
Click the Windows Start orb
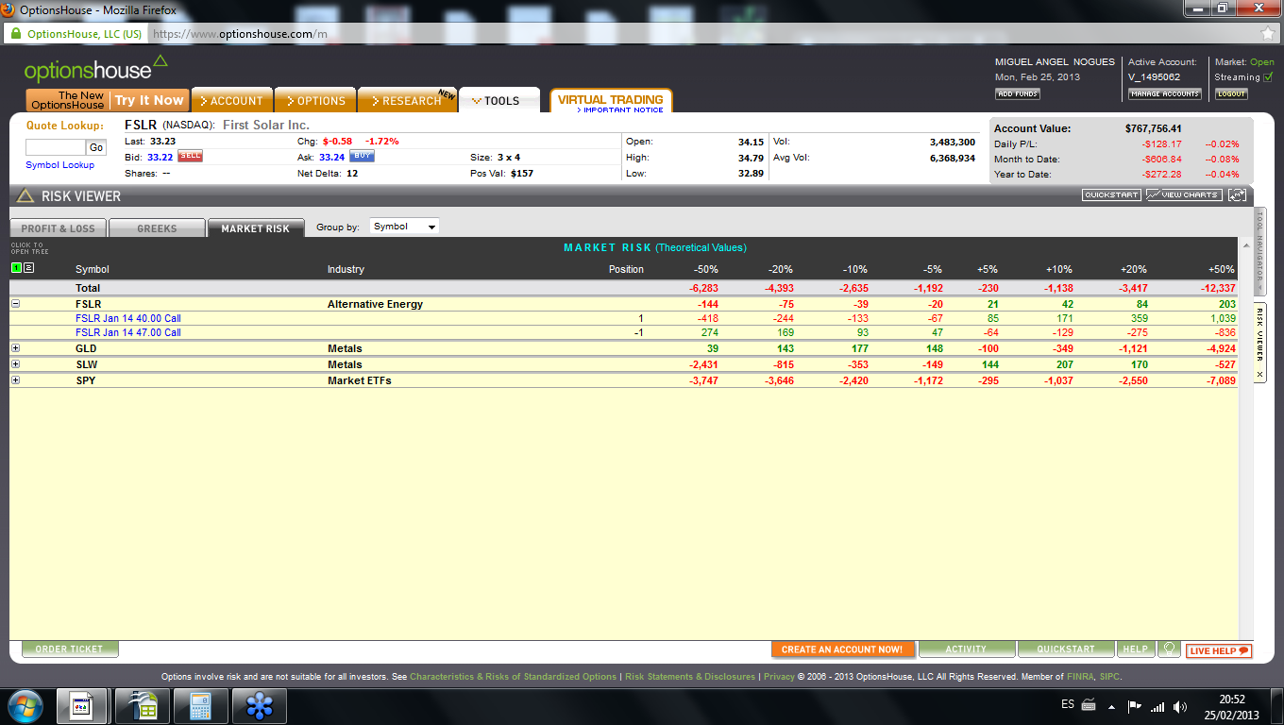(x=25, y=706)
